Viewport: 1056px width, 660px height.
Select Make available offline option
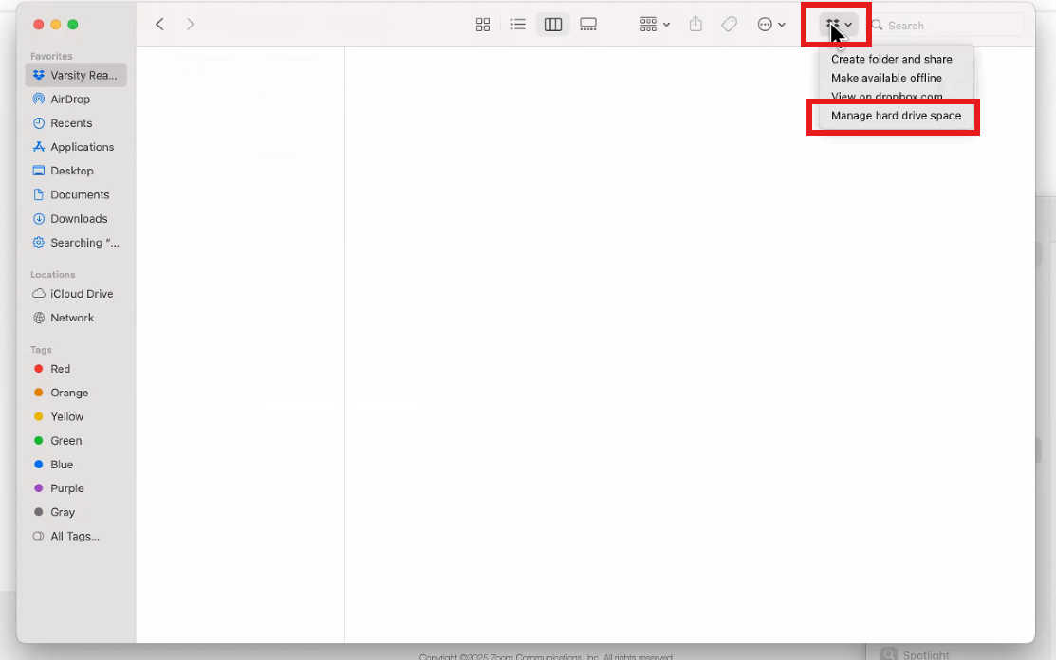[886, 78]
